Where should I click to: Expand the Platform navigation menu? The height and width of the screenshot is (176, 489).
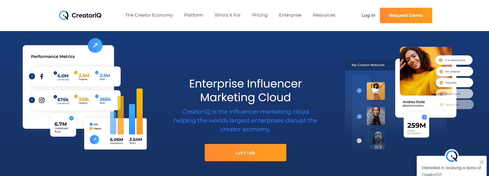tap(194, 15)
